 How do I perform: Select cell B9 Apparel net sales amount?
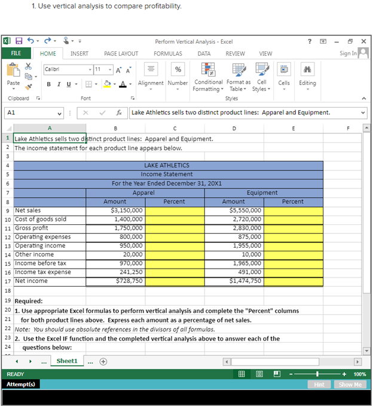click(115, 211)
